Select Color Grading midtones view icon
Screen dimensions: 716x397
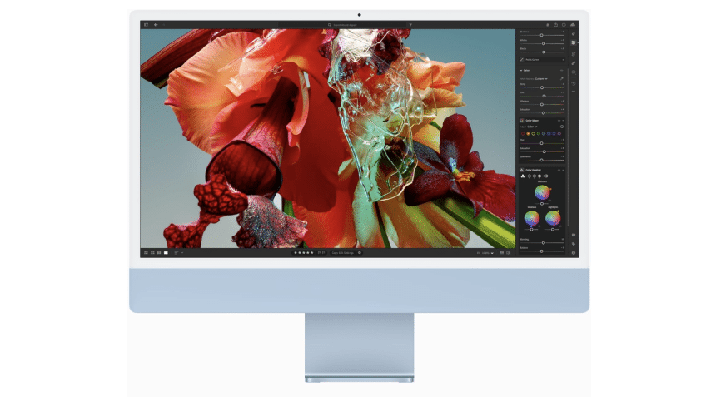tap(535, 176)
